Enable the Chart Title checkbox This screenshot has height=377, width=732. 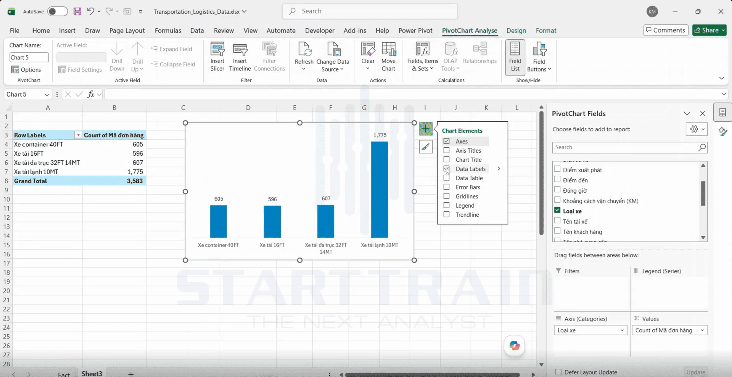(446, 159)
